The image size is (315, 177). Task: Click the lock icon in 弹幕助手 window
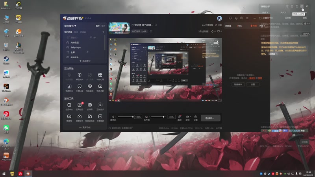tap(297, 6)
